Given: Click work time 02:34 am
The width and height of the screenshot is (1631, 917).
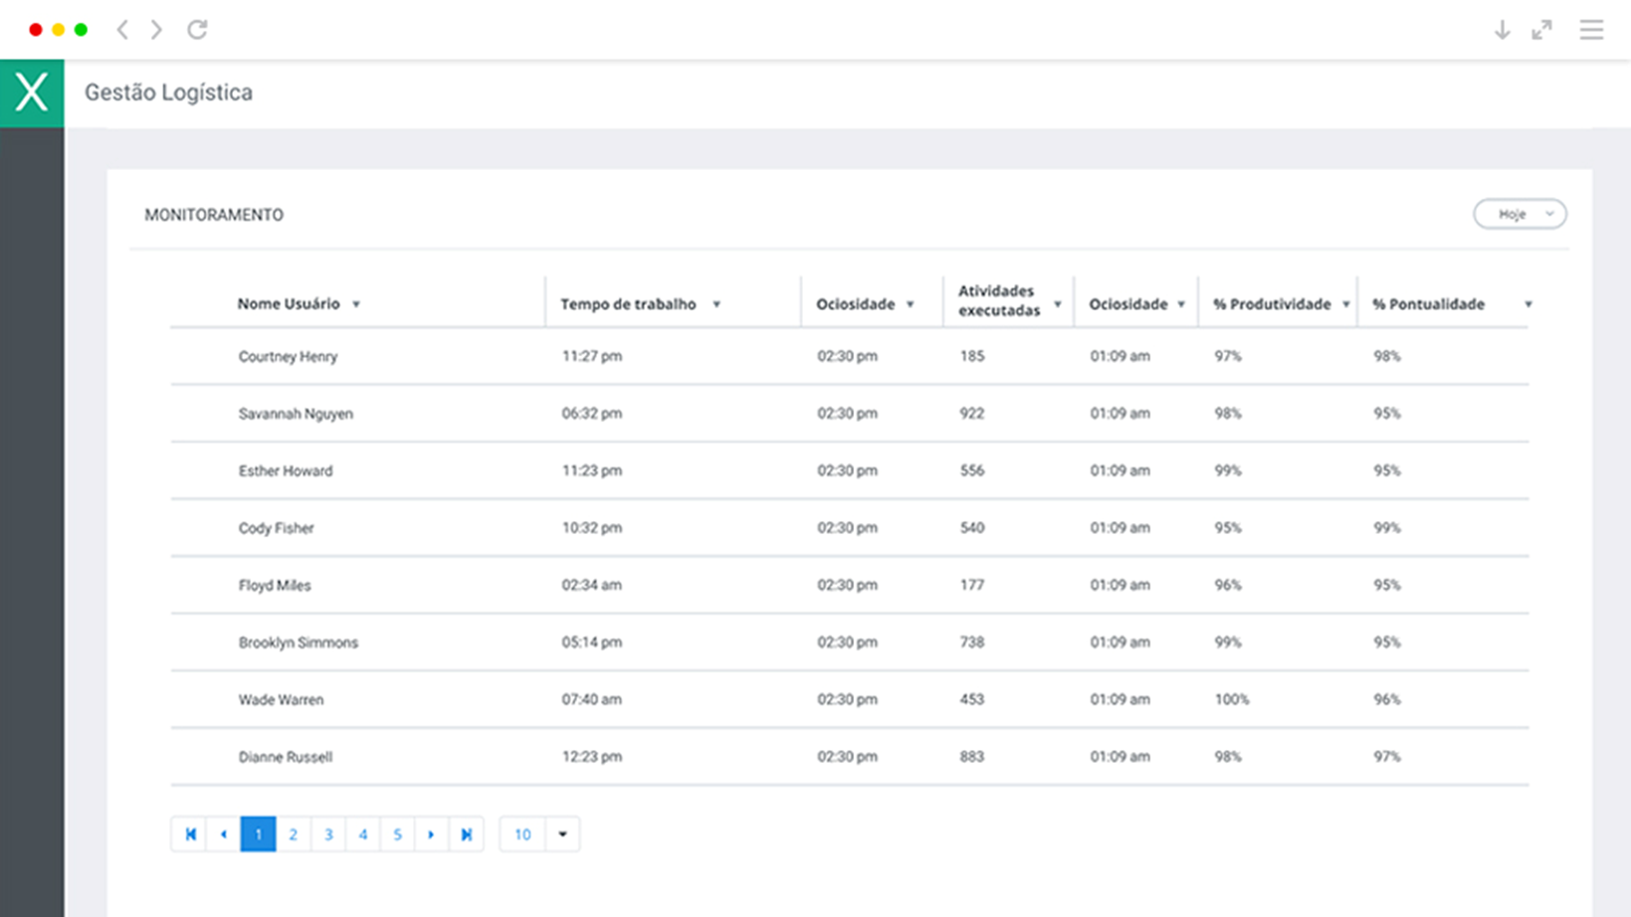Looking at the screenshot, I should coord(591,585).
